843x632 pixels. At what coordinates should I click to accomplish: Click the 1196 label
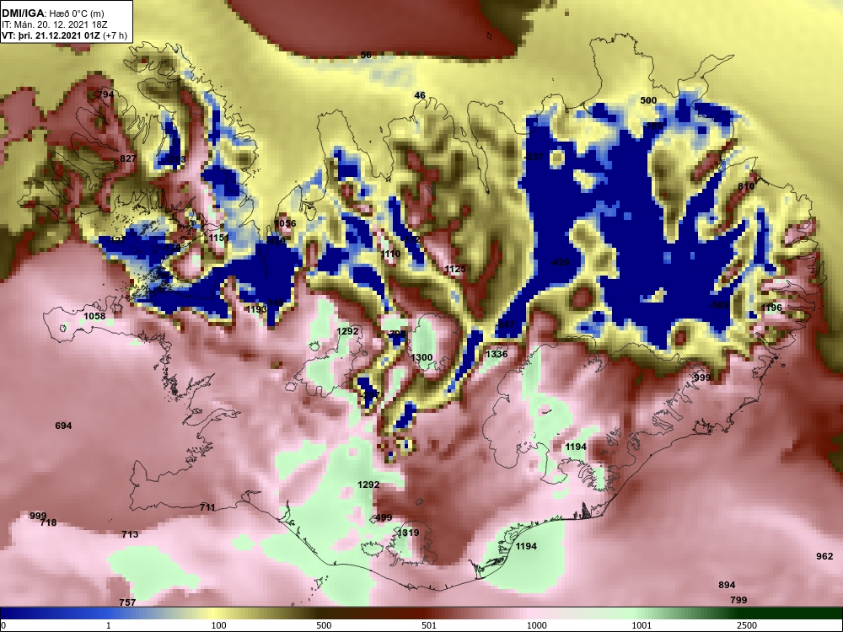(x=771, y=308)
